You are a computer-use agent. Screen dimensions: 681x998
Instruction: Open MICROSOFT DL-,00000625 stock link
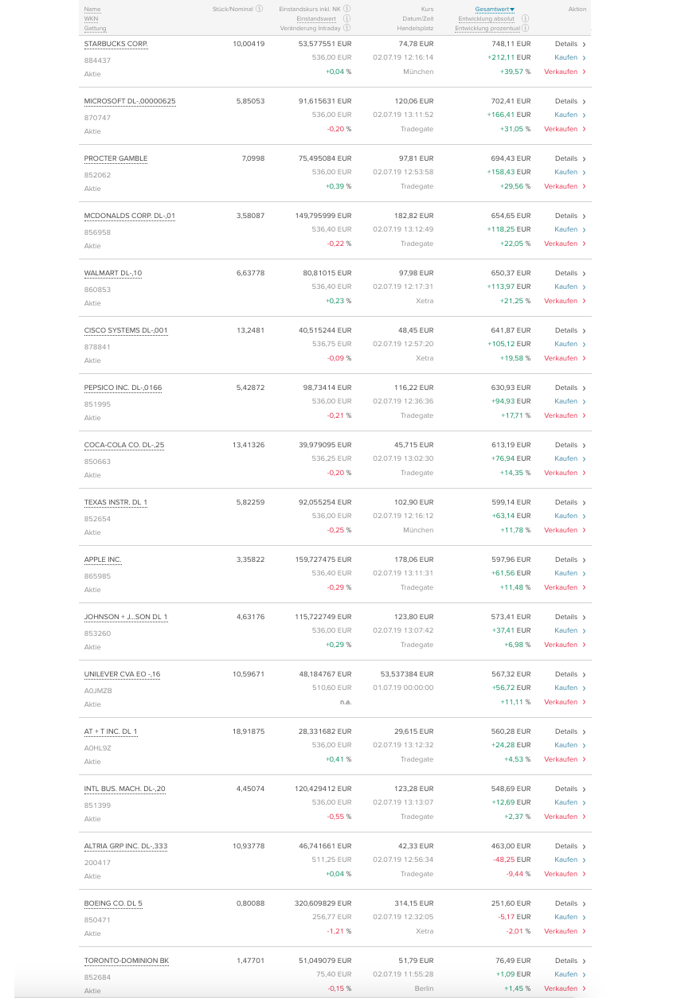[x=130, y=101]
